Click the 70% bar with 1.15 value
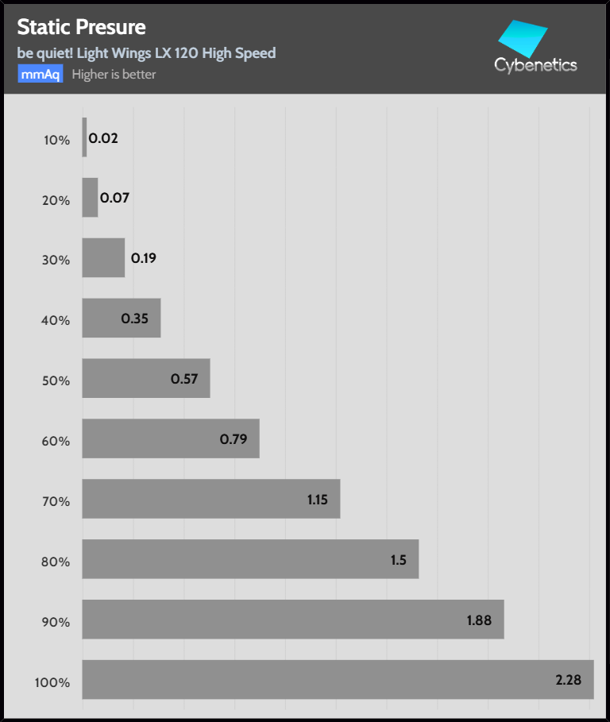Image resolution: width=610 pixels, height=722 pixels. 210,499
